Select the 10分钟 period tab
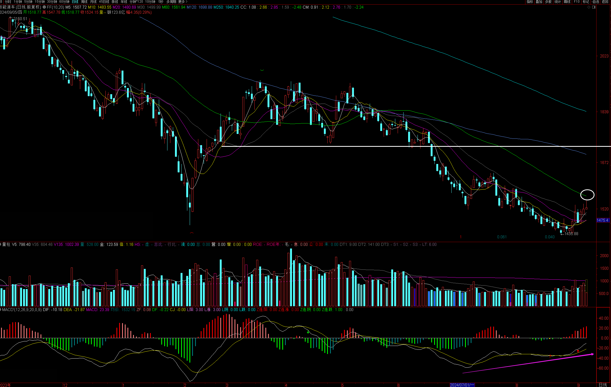 [x=150, y=2]
